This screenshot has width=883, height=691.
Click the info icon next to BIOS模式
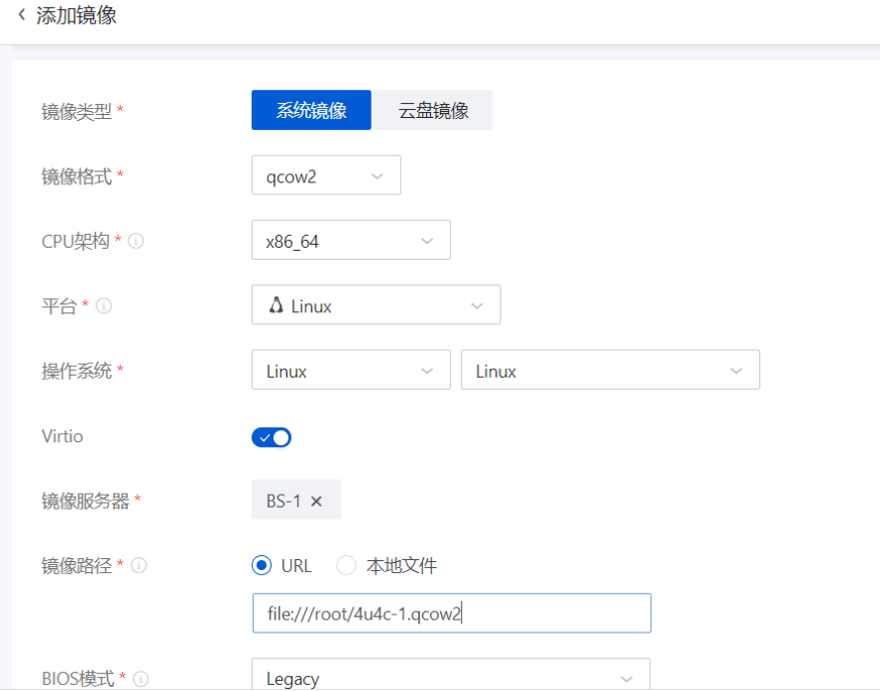[x=141, y=679]
